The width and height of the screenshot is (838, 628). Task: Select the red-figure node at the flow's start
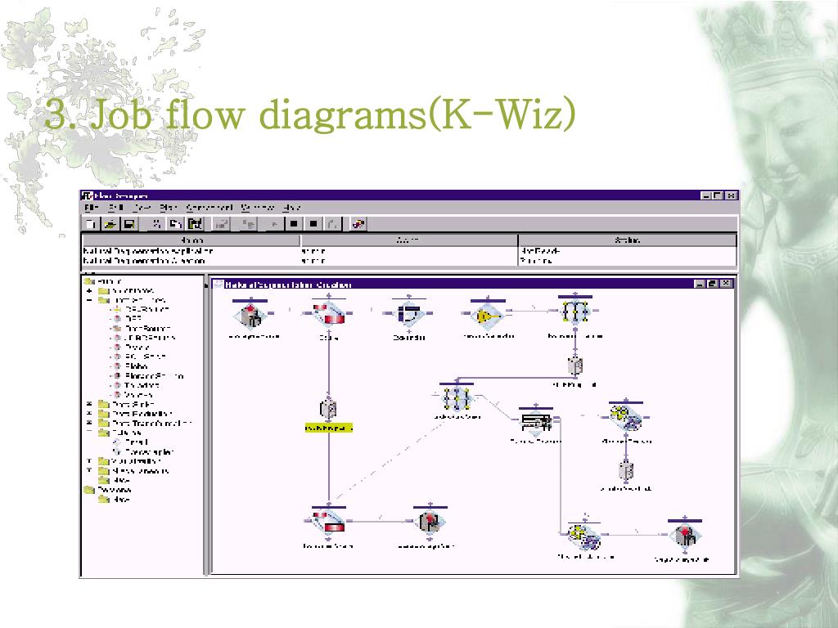pos(250,316)
